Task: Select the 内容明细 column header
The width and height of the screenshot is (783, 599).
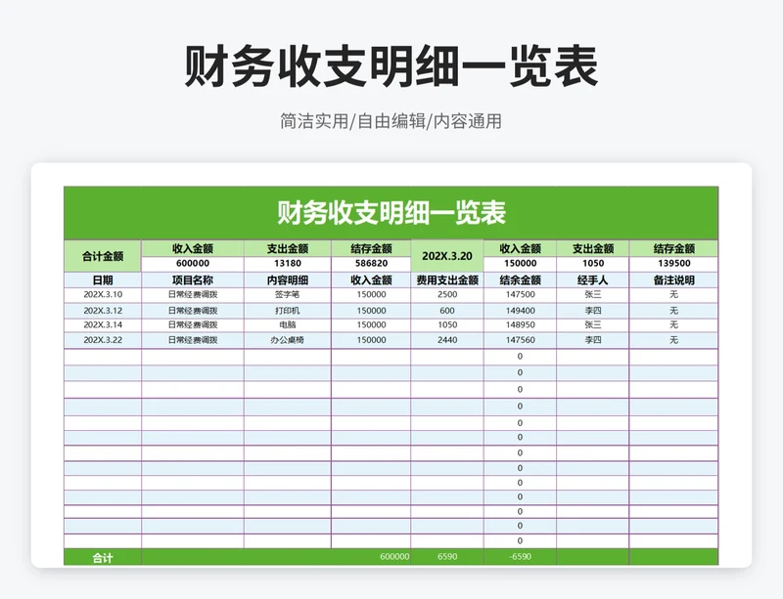Action: (288, 280)
